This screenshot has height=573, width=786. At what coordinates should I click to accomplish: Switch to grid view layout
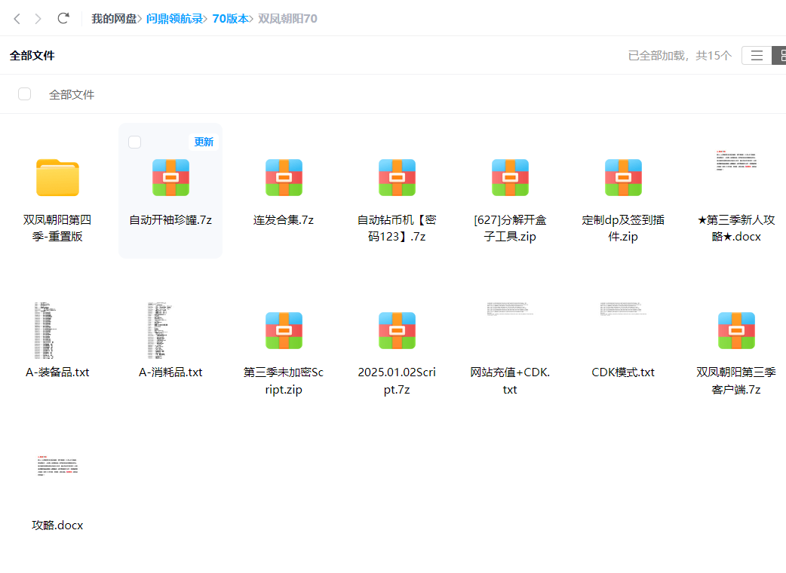780,56
